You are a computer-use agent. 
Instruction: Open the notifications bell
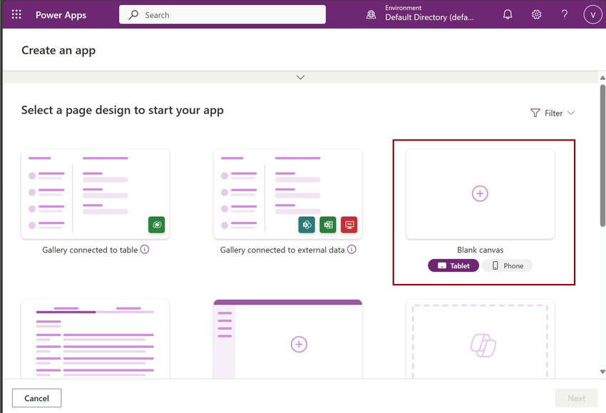click(508, 15)
